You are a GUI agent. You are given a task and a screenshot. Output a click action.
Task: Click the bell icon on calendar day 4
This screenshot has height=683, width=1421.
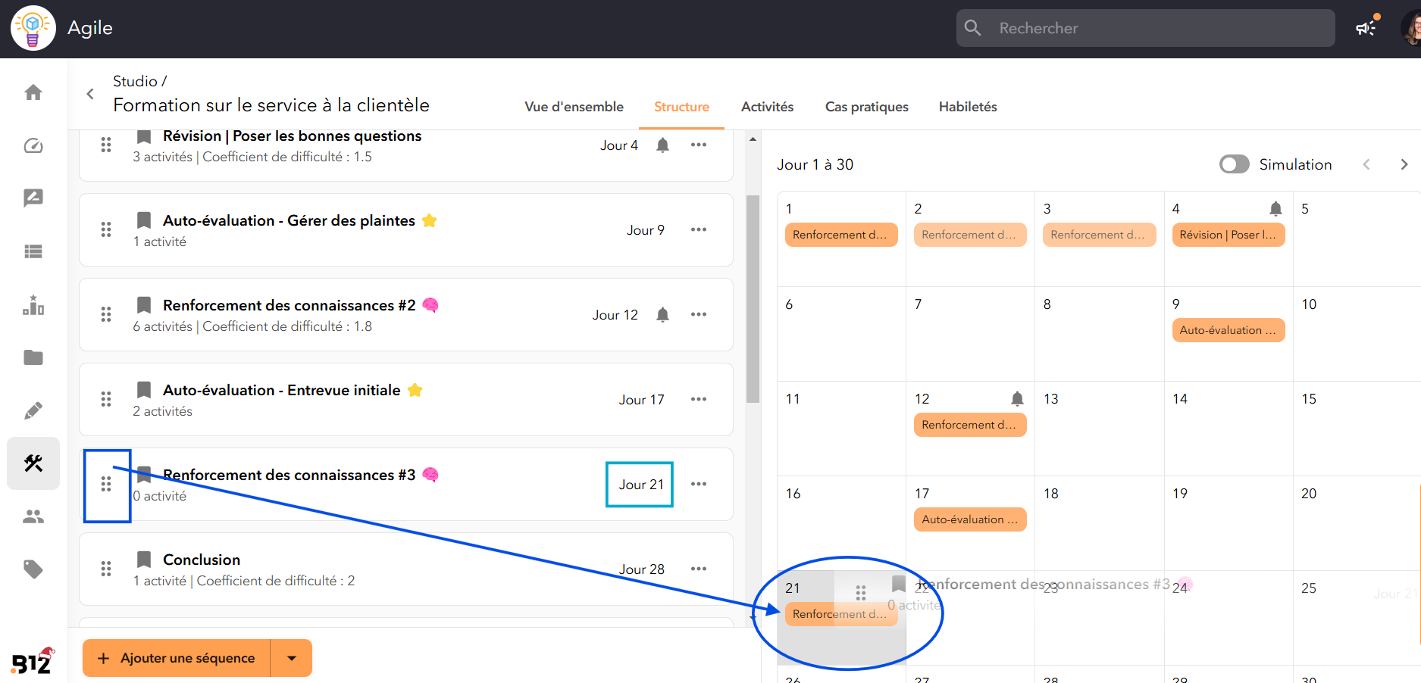coord(1275,209)
